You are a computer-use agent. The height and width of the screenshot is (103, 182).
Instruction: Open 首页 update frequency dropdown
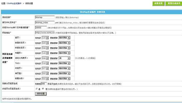click(x=64, y=38)
